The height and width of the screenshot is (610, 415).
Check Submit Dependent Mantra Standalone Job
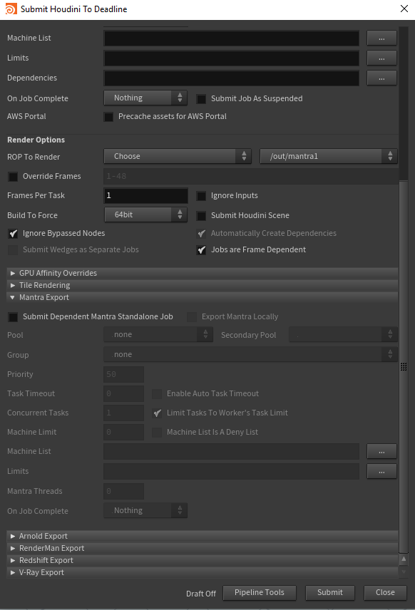(x=13, y=317)
